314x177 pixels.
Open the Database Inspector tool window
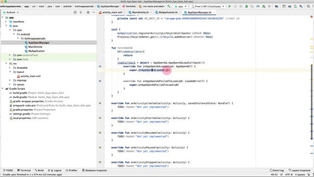click(95, 170)
